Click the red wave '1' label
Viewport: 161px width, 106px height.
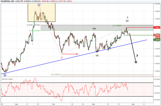pyautogui.click(x=62, y=58)
